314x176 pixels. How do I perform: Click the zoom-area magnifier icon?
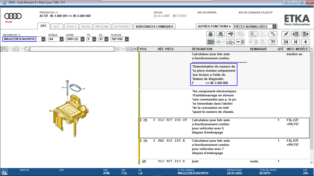coord(16,49)
